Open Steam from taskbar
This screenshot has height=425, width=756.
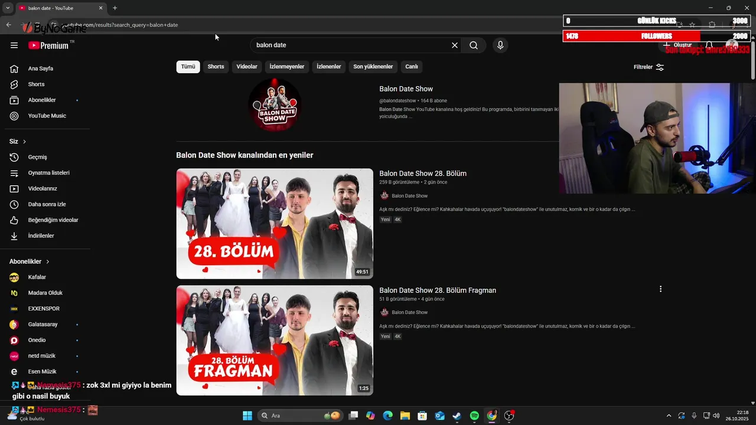(457, 416)
